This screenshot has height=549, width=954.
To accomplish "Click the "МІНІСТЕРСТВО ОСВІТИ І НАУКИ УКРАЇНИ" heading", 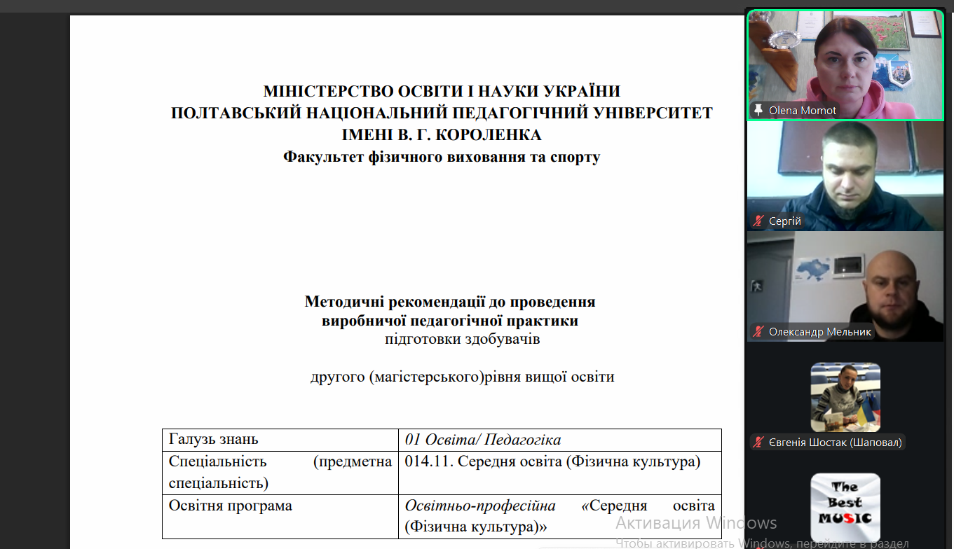I will [x=442, y=91].
